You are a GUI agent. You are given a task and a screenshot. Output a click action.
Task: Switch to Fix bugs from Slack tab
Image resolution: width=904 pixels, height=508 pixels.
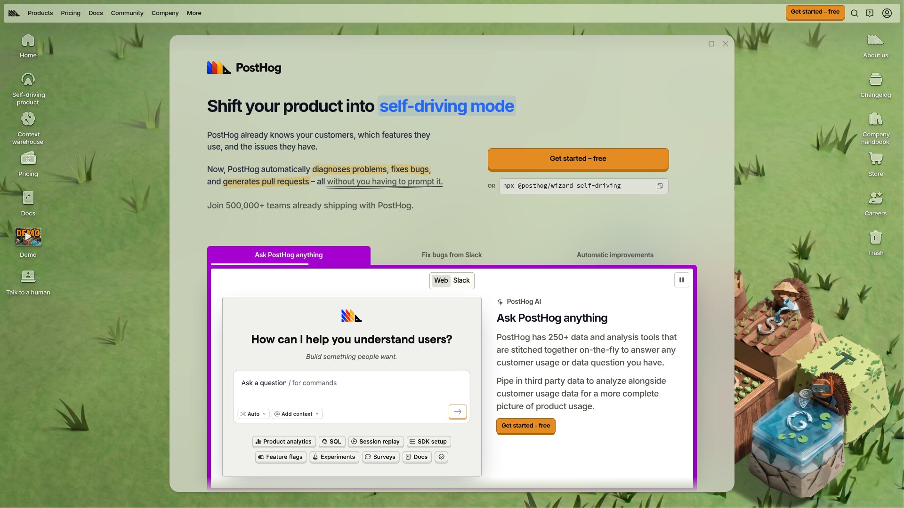[x=452, y=255]
